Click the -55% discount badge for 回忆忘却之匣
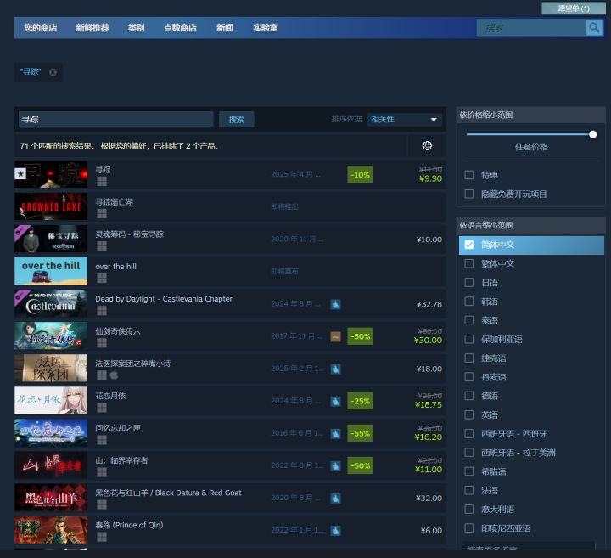Image resolution: width=611 pixels, height=558 pixels. point(360,434)
